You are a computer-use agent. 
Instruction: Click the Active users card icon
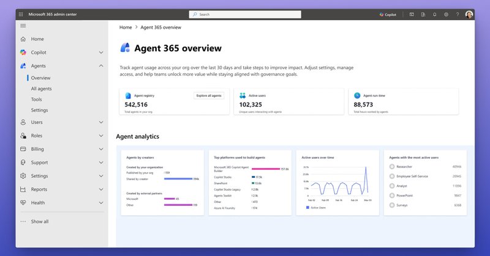(243, 96)
